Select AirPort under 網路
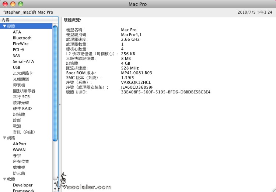The image size is (276, 192). point(20,144)
